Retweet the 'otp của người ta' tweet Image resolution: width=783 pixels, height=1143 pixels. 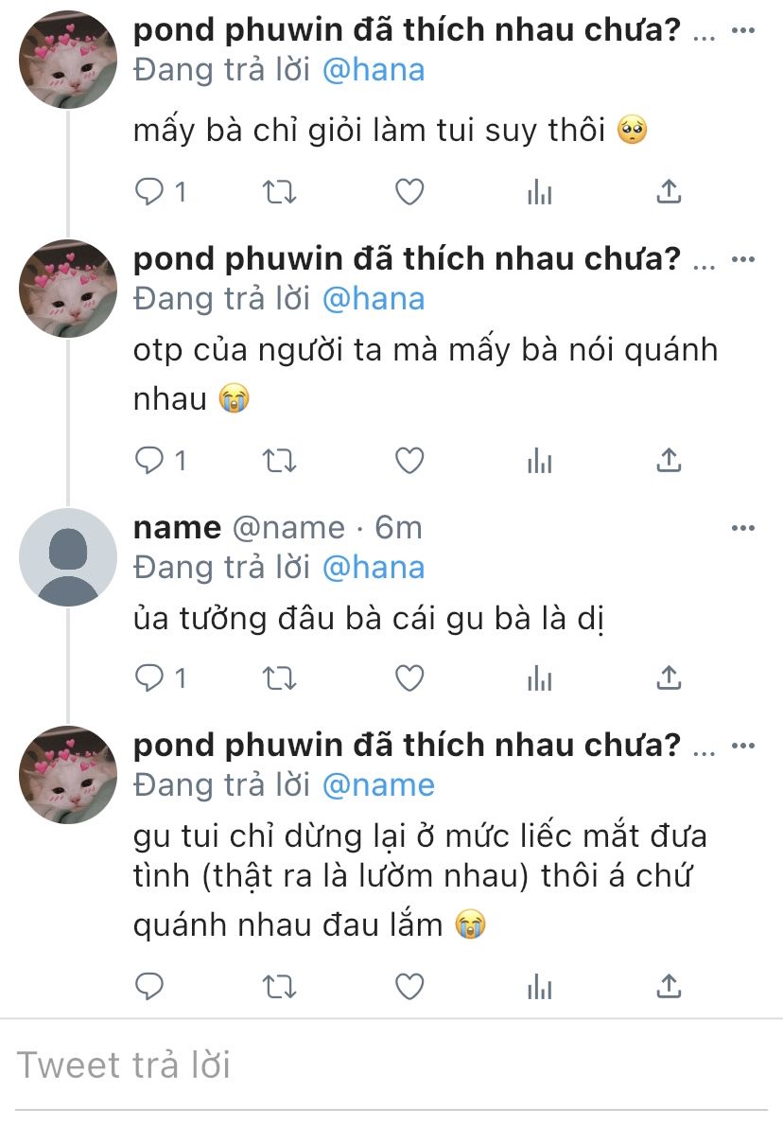pos(279,461)
